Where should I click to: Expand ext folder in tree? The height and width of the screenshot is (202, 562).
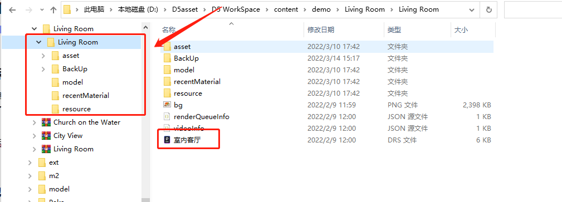[x=30, y=162]
